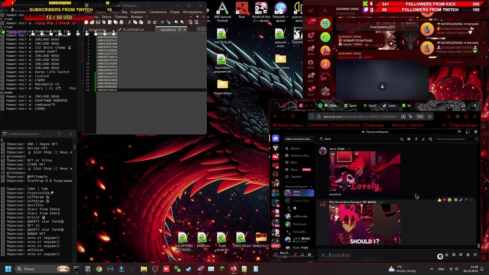Open more message options (three dots)

pyautogui.click(x=471, y=200)
